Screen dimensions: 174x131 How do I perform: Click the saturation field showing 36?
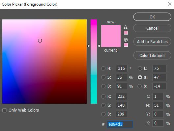click(121, 77)
